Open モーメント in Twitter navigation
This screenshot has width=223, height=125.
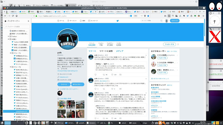tap(72, 21)
